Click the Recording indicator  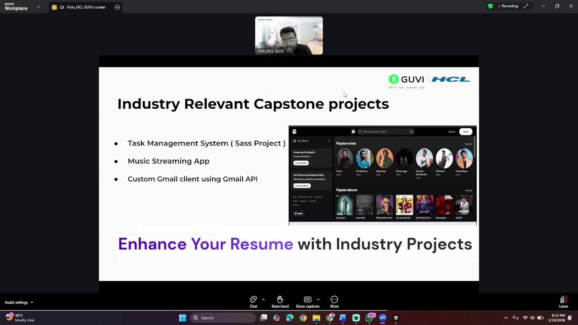point(508,6)
